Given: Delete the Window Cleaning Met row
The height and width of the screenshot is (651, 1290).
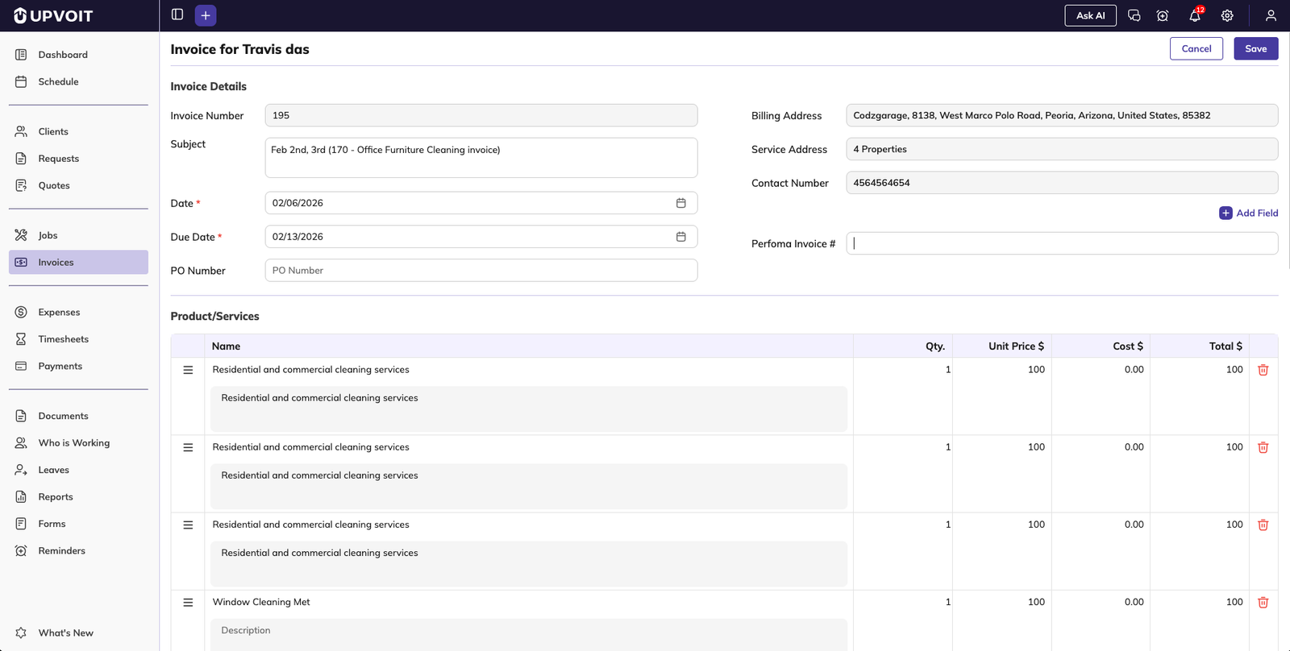Looking at the screenshot, I should [x=1263, y=602].
